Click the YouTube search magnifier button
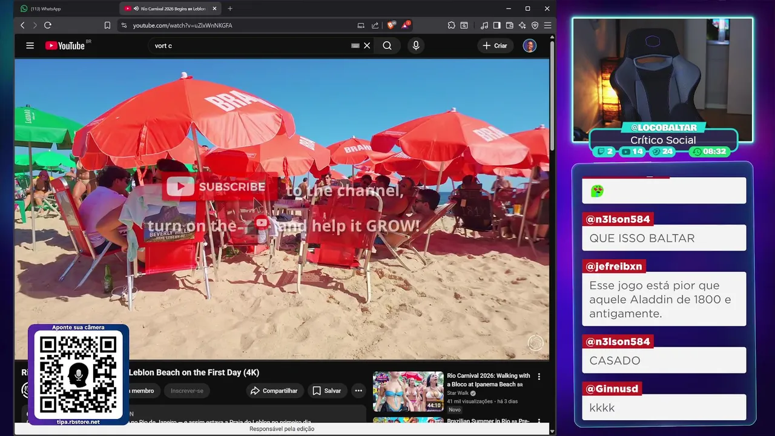 click(387, 45)
